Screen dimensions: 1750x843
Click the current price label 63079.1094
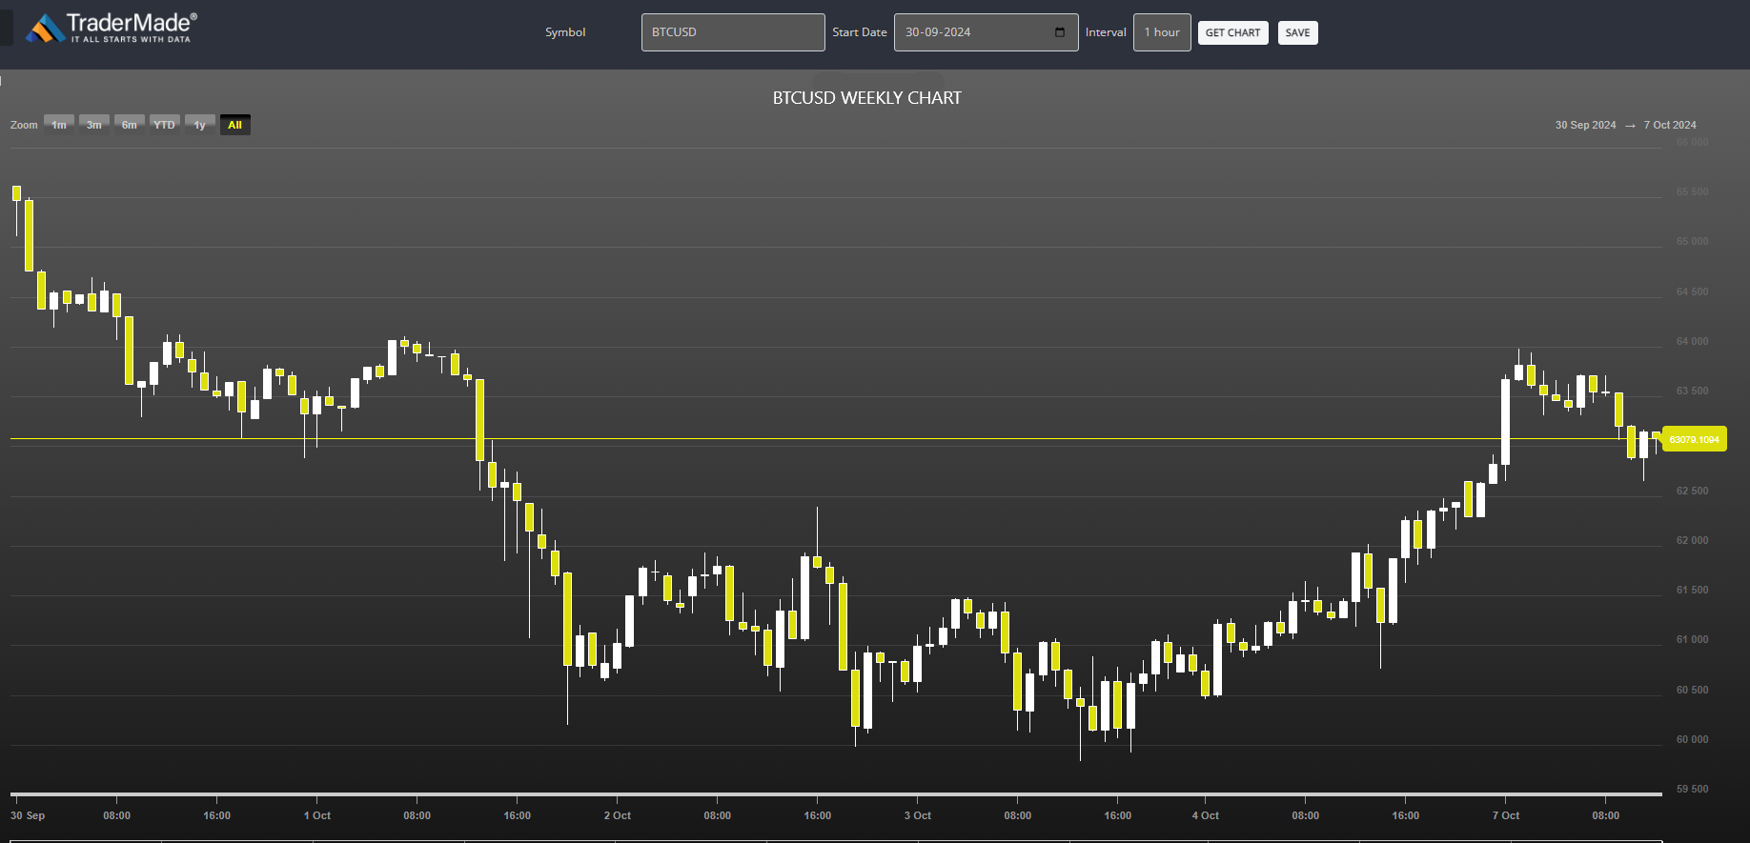coord(1694,439)
